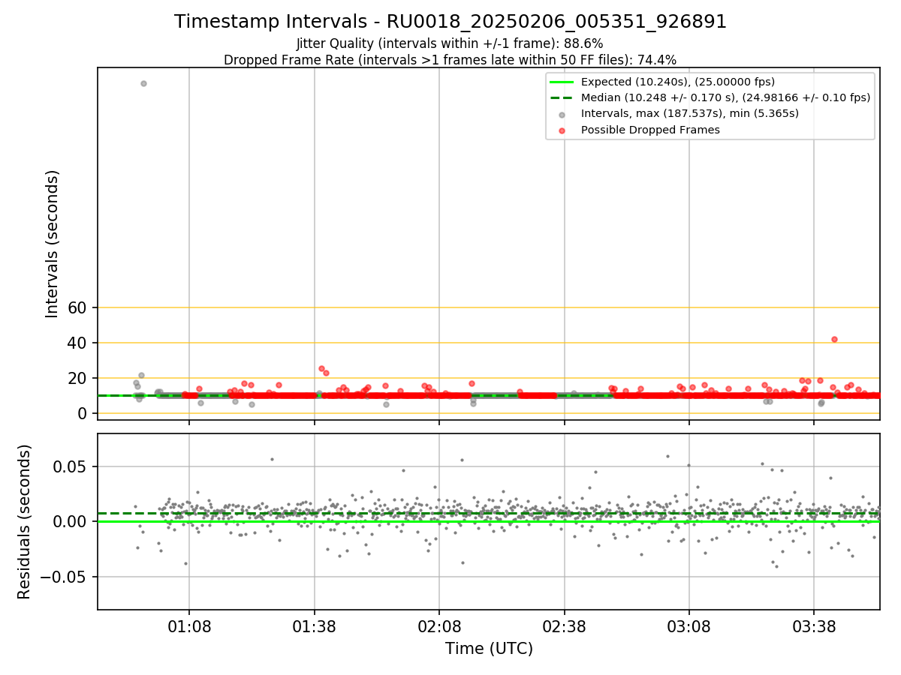The image size is (901, 675).
Task: Click the '40' tick on the intervals axis
Action: click(79, 343)
